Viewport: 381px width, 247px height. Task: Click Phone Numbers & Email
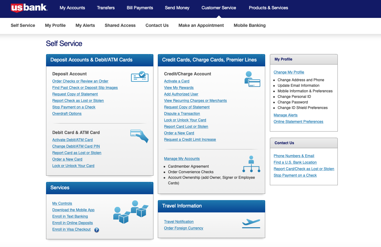tap(294, 156)
